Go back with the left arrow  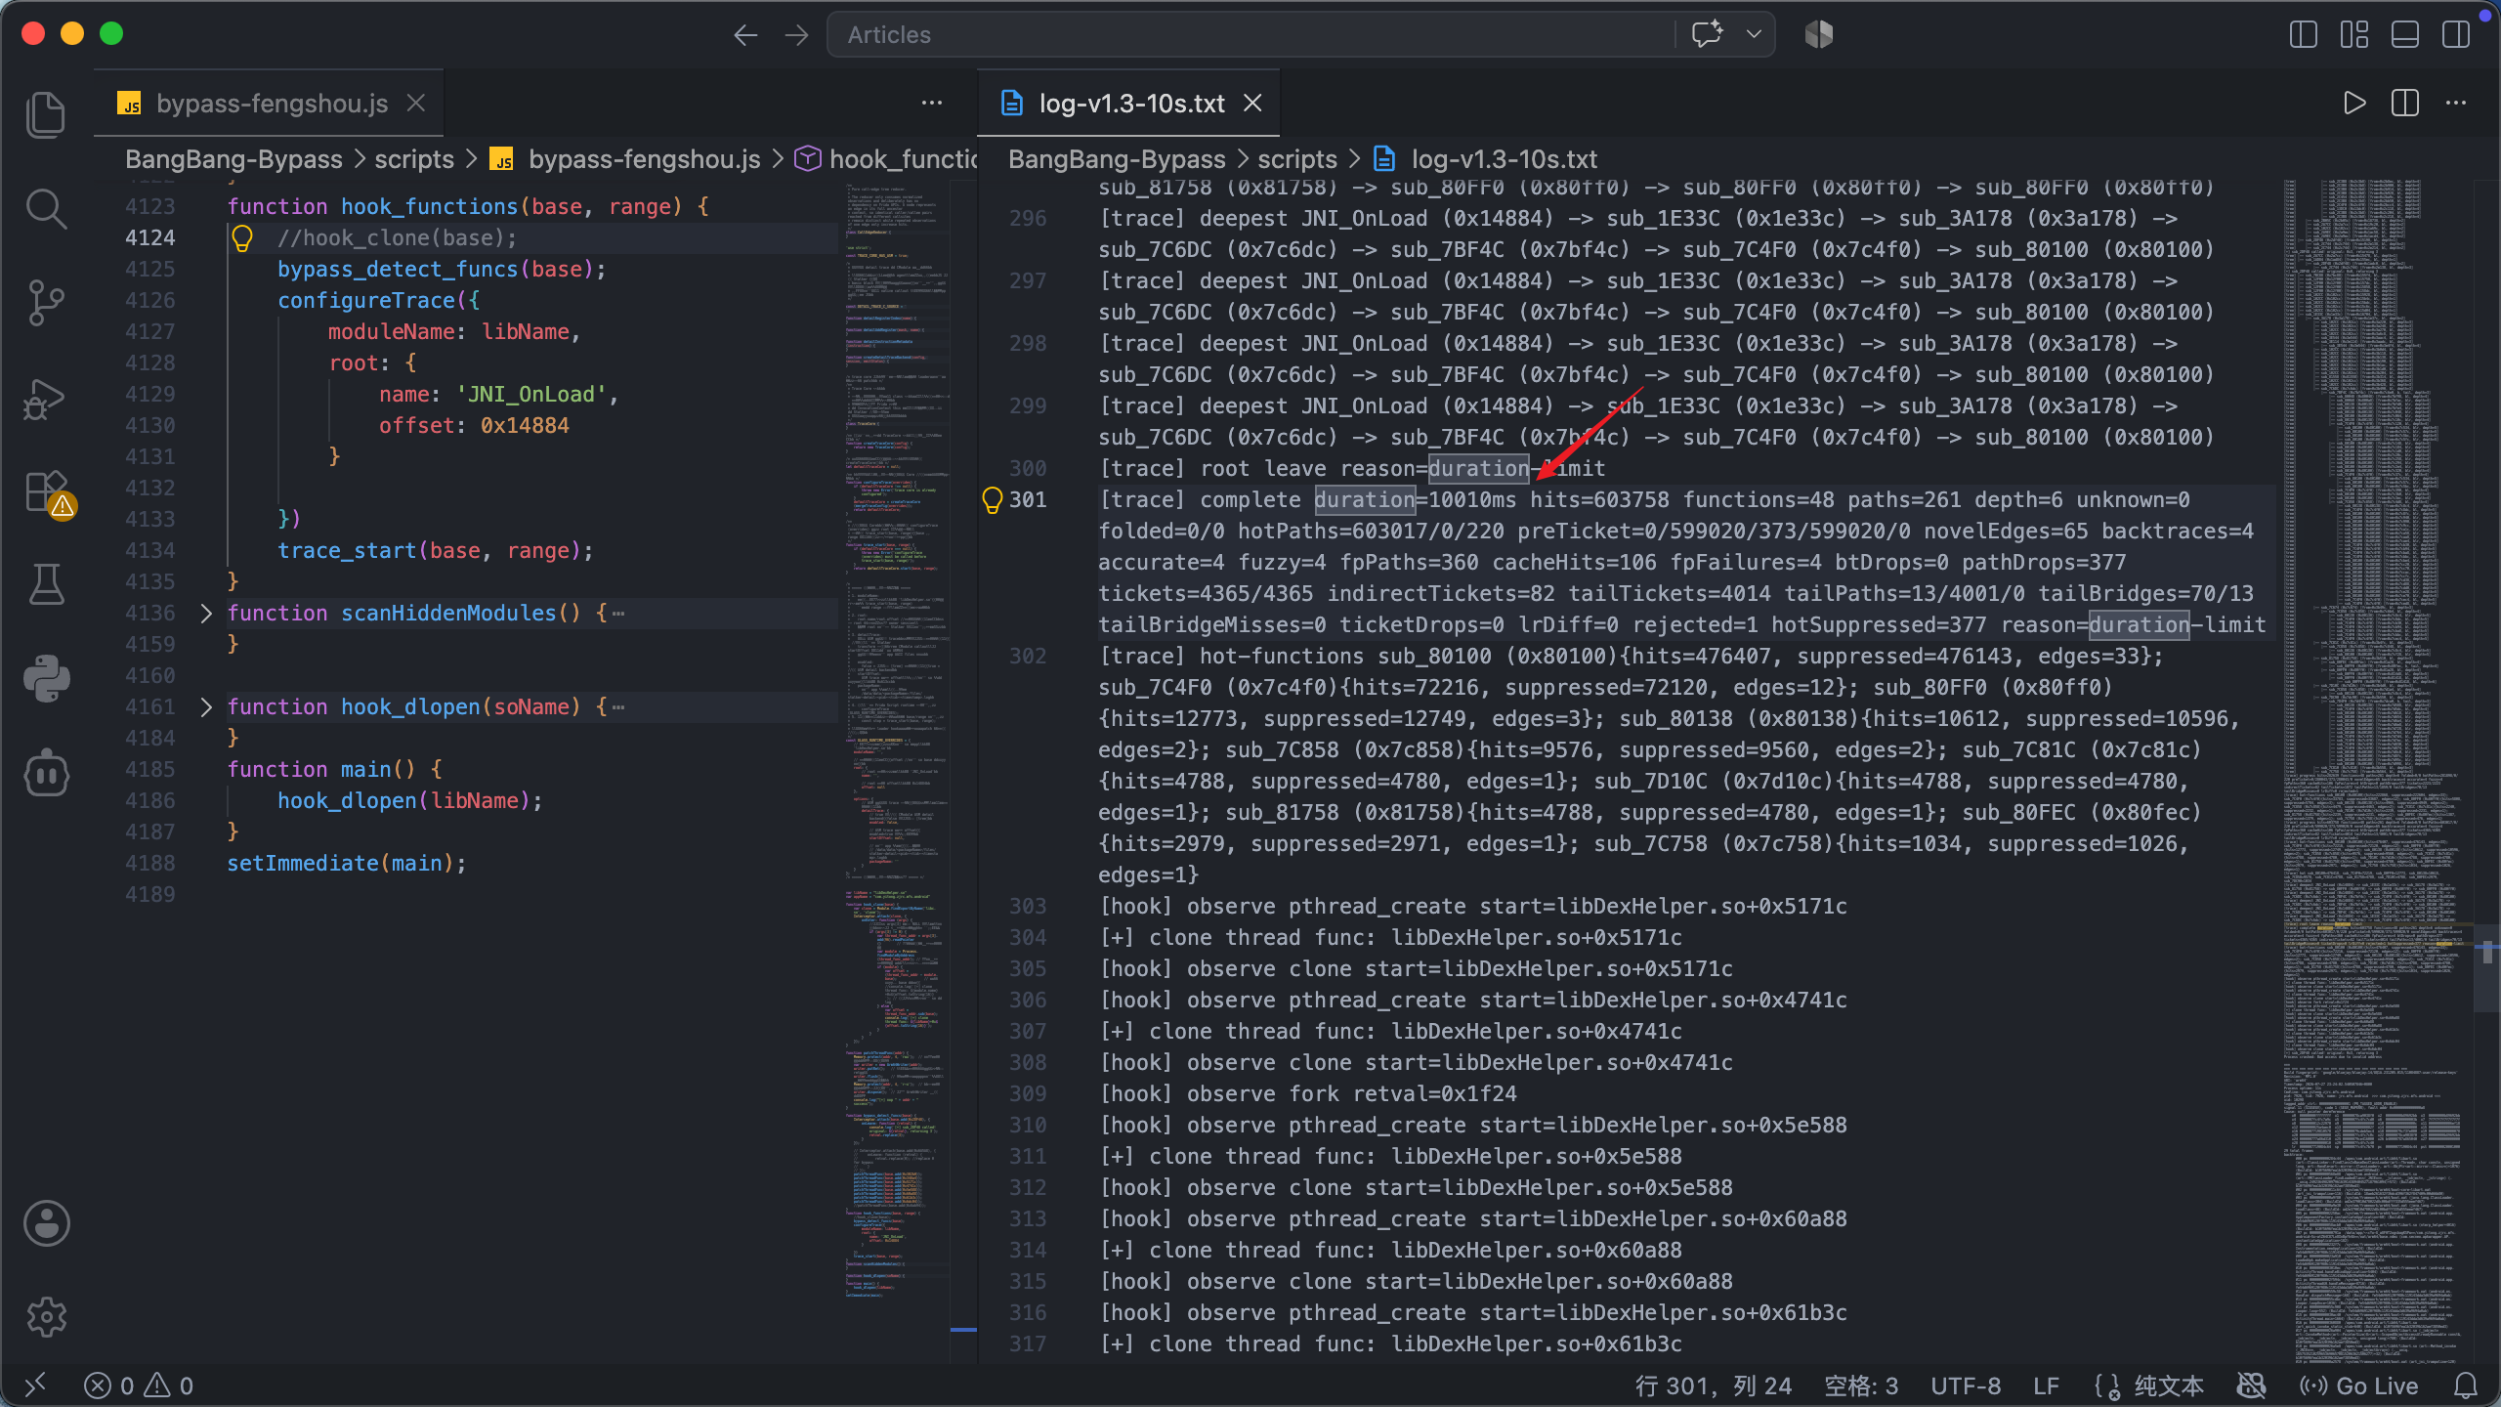pos(745,35)
